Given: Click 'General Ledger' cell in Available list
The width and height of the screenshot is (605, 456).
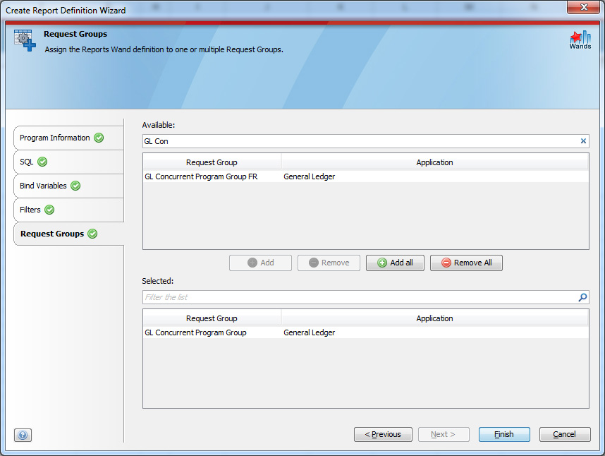Looking at the screenshot, I should pos(310,177).
